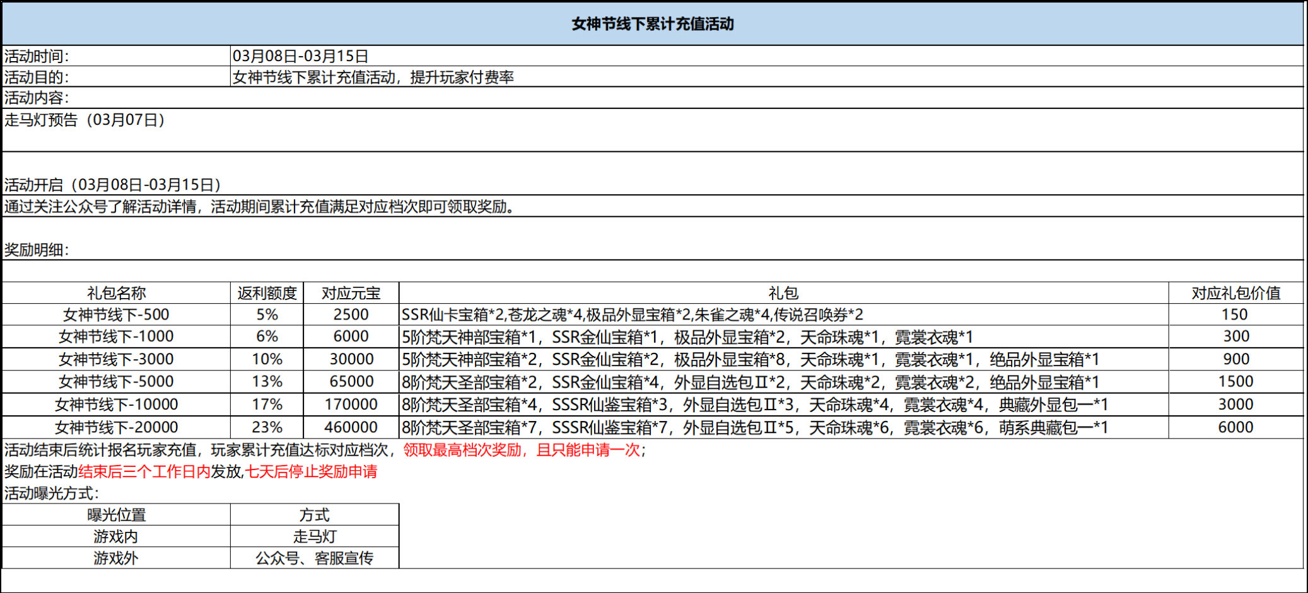
Task: Select the 对应元宝 column header
Action: tap(351, 293)
